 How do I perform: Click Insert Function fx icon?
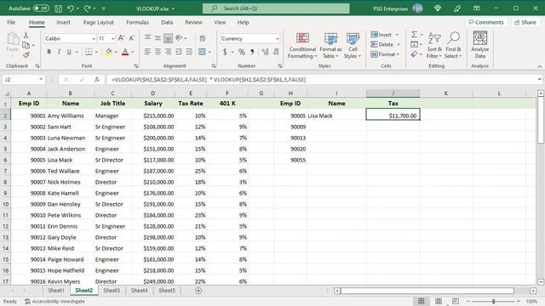pyautogui.click(x=97, y=79)
